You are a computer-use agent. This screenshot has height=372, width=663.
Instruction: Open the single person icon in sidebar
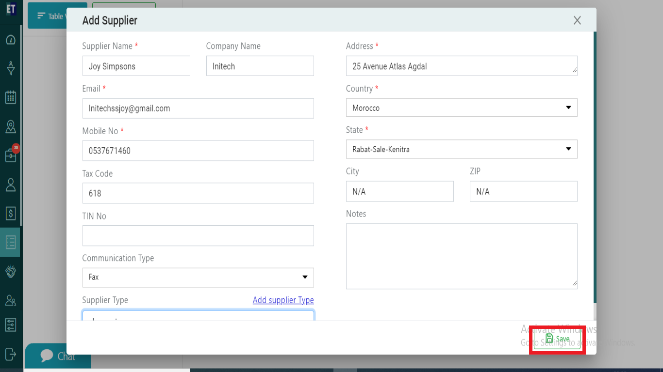coord(11,185)
